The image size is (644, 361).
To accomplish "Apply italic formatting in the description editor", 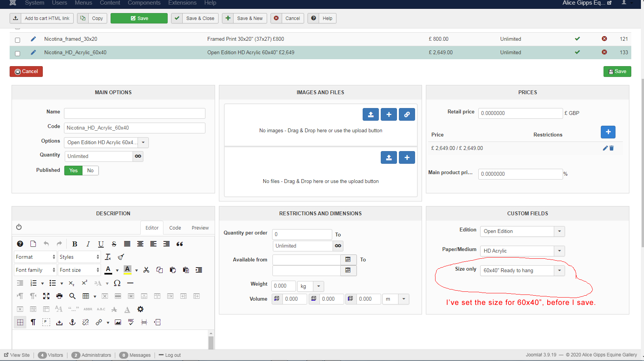I will (88, 244).
